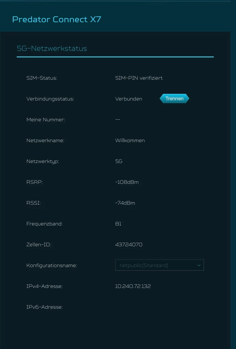Click the RSRP label

pos(34,182)
